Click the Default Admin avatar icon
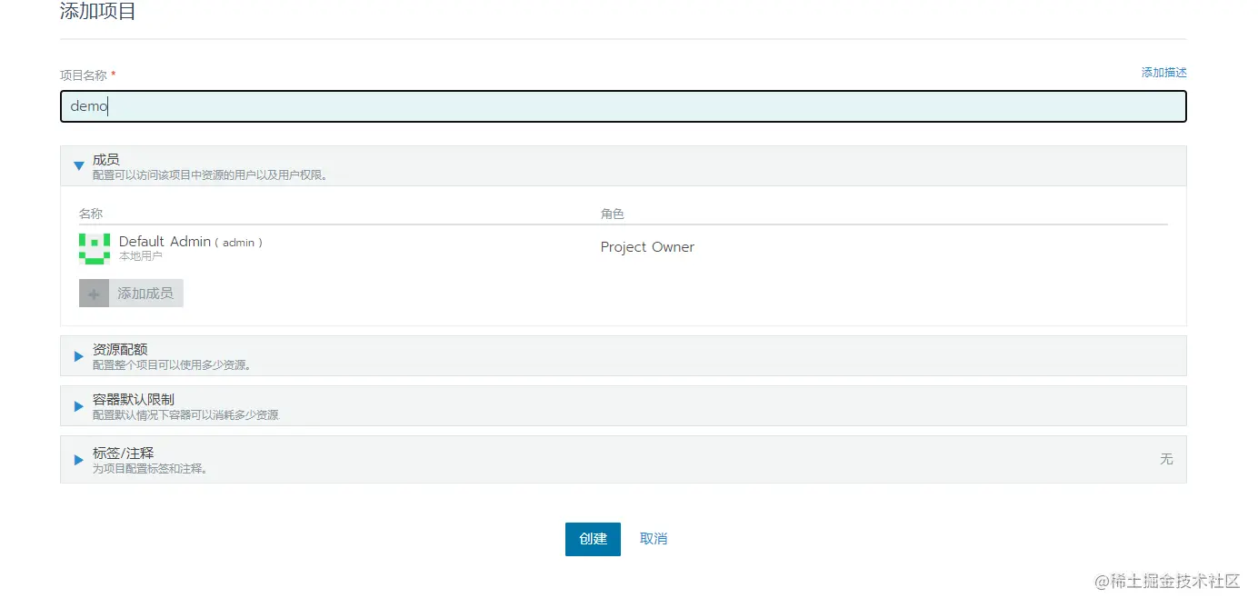This screenshot has width=1258, height=608. (95, 248)
